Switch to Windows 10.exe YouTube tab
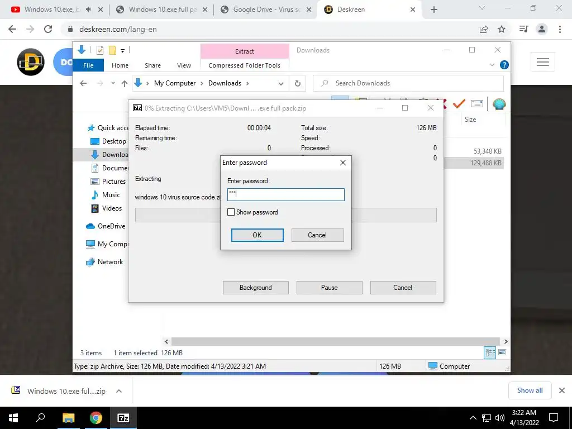Image resolution: width=572 pixels, height=429 pixels. point(51,9)
